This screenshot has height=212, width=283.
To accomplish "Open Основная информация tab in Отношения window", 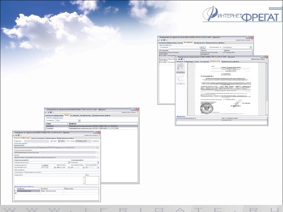I will click(168, 43).
